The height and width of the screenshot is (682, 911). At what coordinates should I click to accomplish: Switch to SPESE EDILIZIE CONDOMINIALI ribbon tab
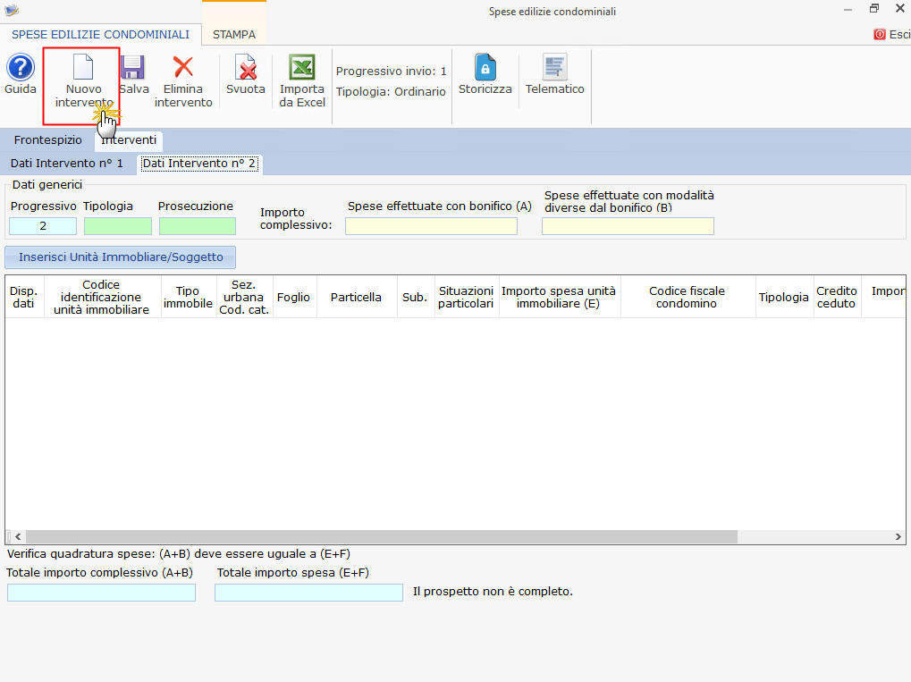[x=100, y=34]
